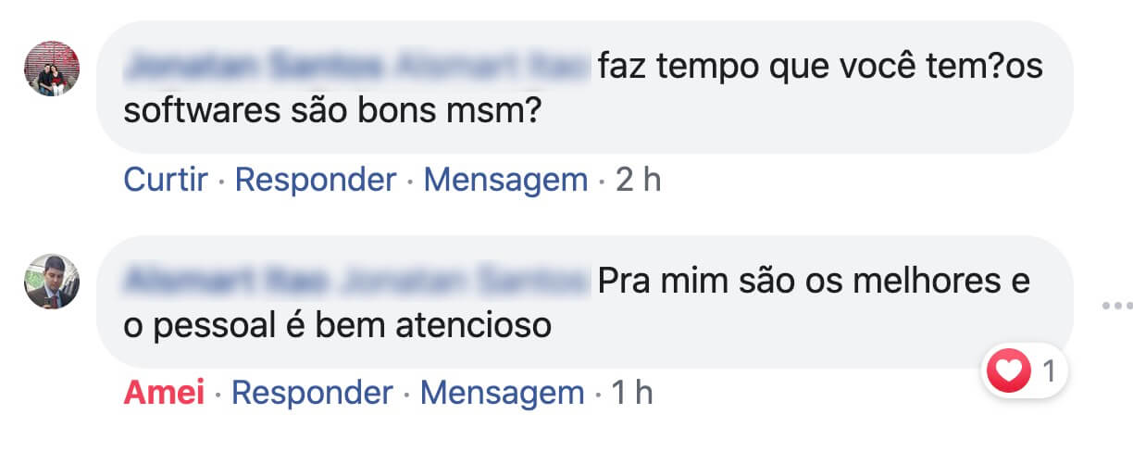Open the '2 h' comment timestamp
The image size is (1133, 452).
click(x=639, y=180)
